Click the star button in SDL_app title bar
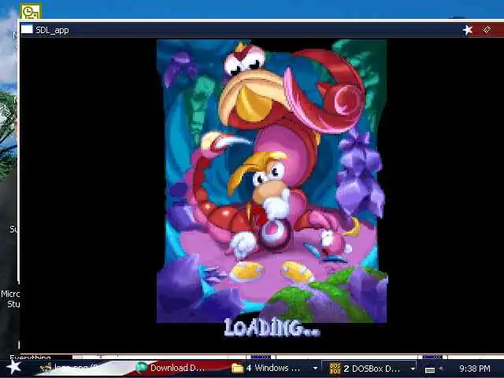Screen dimensions: 504x378 468,30
